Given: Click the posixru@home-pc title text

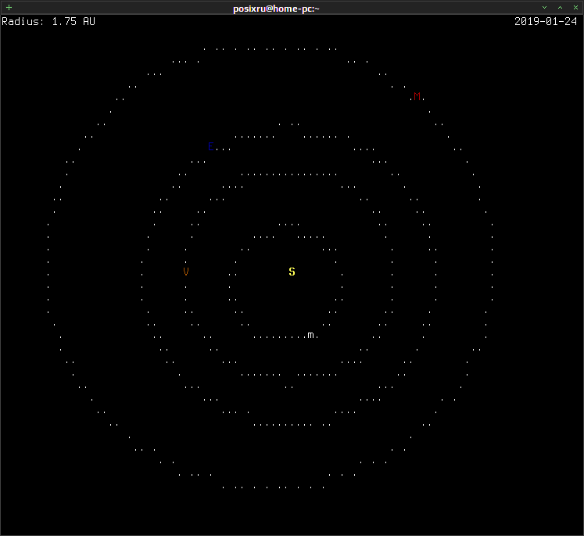Looking at the screenshot, I should pos(276,8).
